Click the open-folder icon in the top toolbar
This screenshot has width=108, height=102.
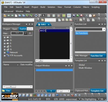[20, 16]
